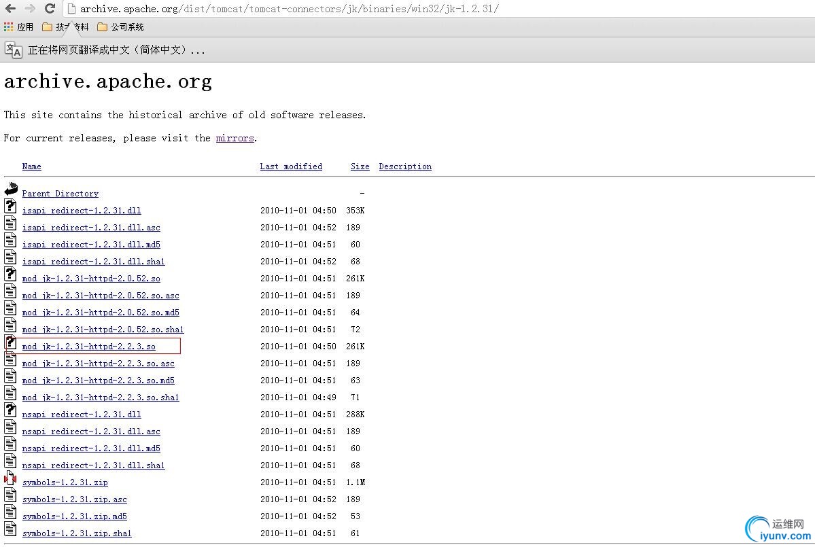This screenshot has width=815, height=547.
Task: Click the icon beside symbols-1.2.31.zip.sha1
Action: (x=10, y=529)
